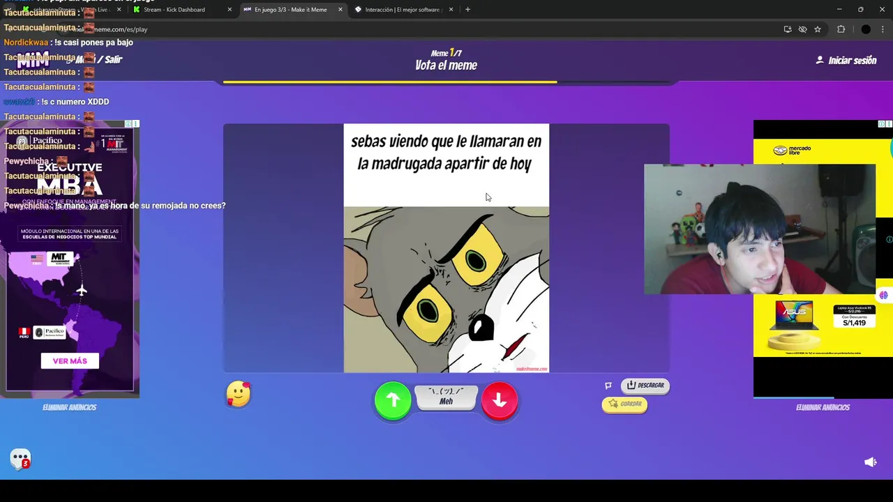The width and height of the screenshot is (893, 502).
Task: Click the yellow vote timer bar
Action: 390,82
